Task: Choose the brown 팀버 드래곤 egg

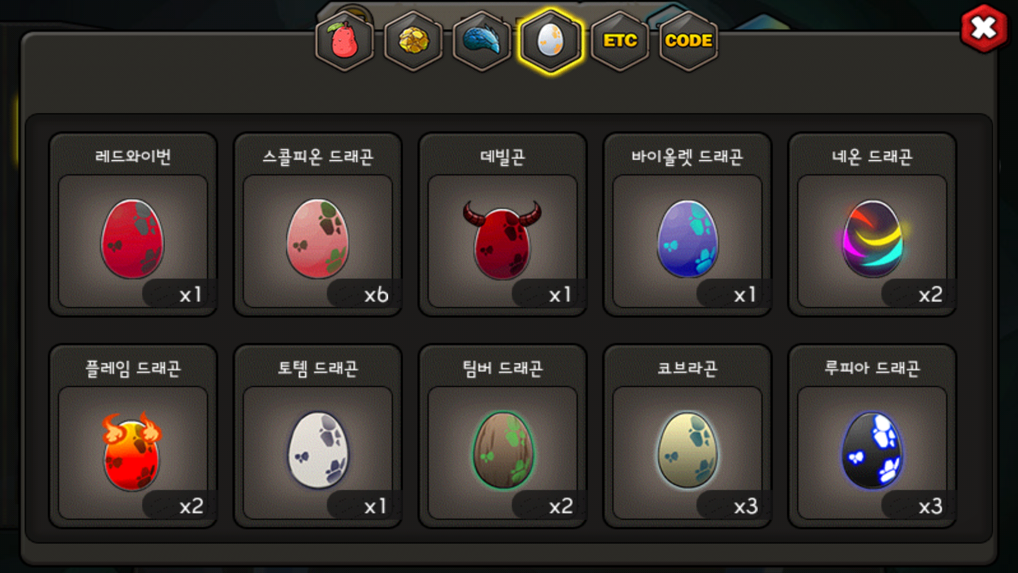Action: pos(503,450)
